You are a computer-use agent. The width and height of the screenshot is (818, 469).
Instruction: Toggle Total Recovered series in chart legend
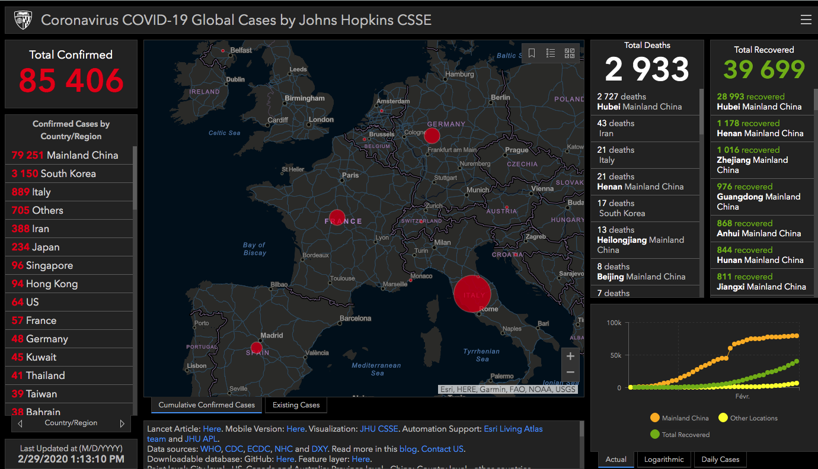click(679, 435)
